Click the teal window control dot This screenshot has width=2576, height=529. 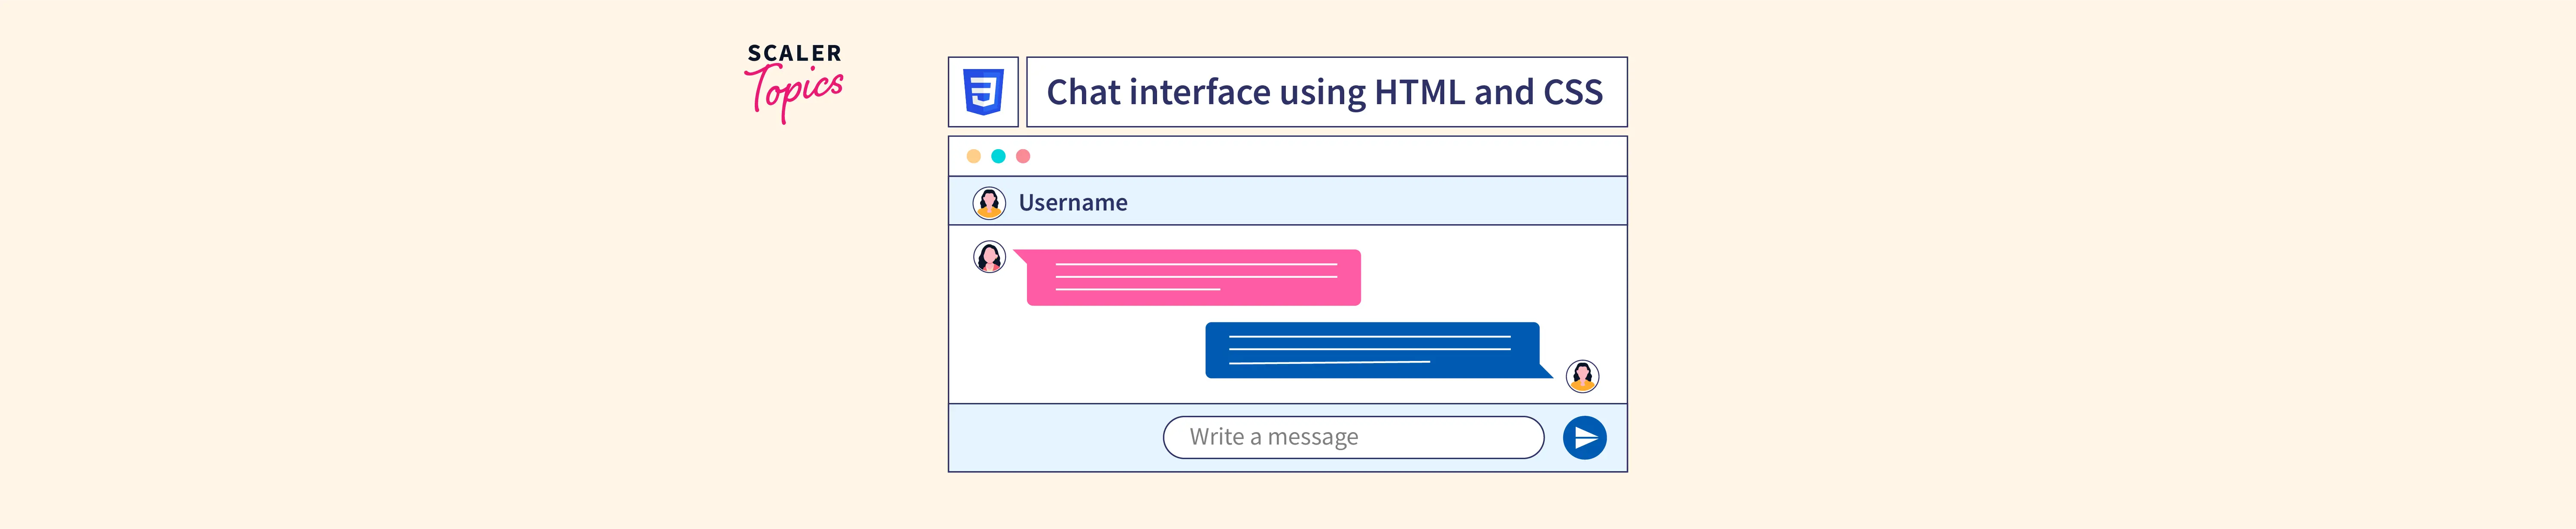pyautogui.click(x=998, y=157)
